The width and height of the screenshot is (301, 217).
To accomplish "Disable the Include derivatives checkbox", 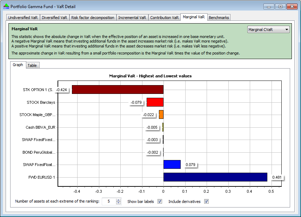I will coord(207,202).
